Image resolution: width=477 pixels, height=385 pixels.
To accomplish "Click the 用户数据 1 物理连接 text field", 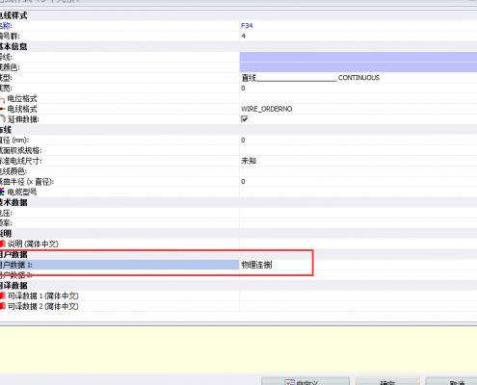I will [276, 265].
